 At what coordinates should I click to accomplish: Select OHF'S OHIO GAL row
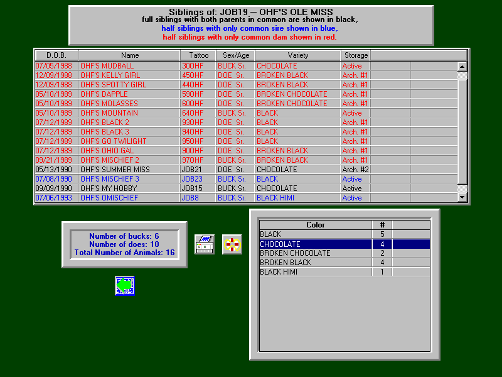point(246,151)
